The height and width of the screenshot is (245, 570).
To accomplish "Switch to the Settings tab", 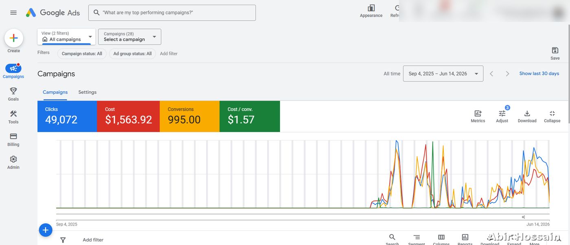I will tap(88, 92).
